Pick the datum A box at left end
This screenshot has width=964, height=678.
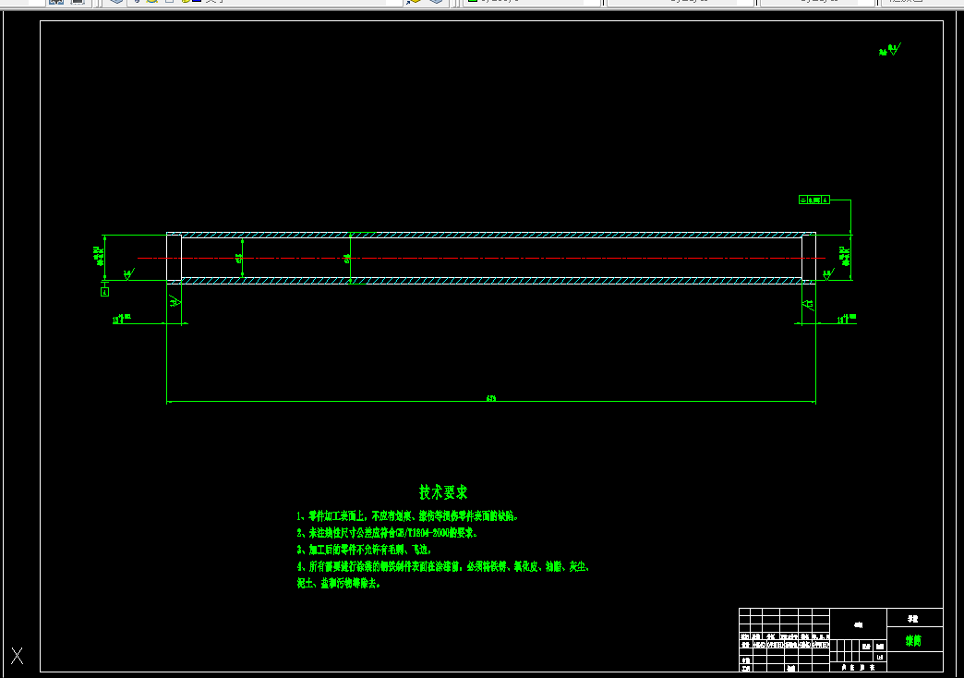(104, 292)
